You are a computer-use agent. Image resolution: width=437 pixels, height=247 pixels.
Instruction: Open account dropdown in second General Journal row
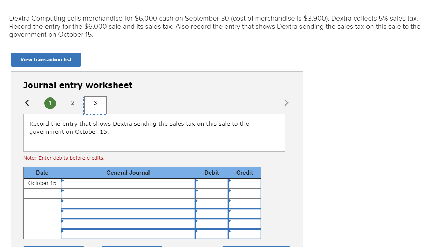pyautogui.click(x=128, y=193)
